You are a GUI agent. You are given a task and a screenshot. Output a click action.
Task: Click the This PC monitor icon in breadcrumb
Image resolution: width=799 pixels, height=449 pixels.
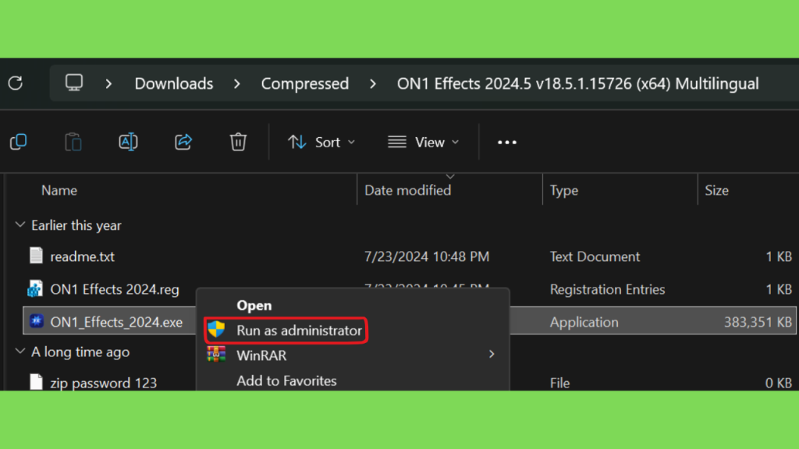click(74, 83)
